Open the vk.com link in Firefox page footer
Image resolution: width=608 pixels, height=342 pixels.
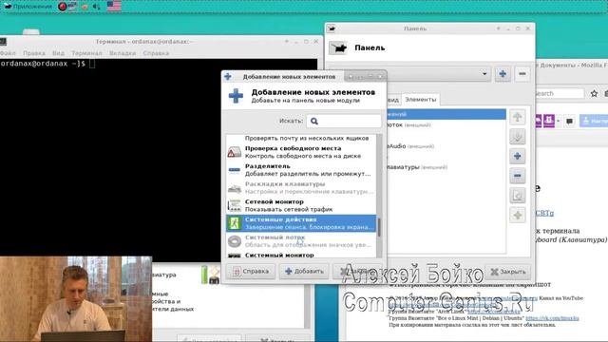(x=552, y=318)
